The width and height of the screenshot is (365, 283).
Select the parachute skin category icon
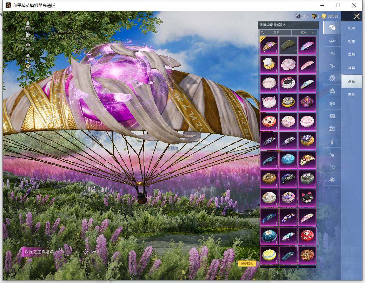click(x=332, y=28)
